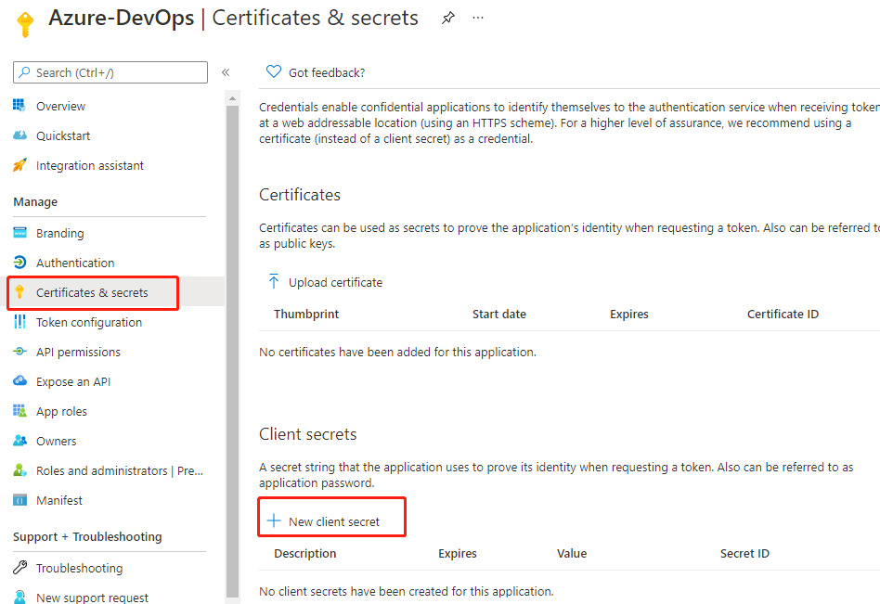880x604 pixels.
Task: Click inside the sidebar Search field
Action: (x=110, y=72)
